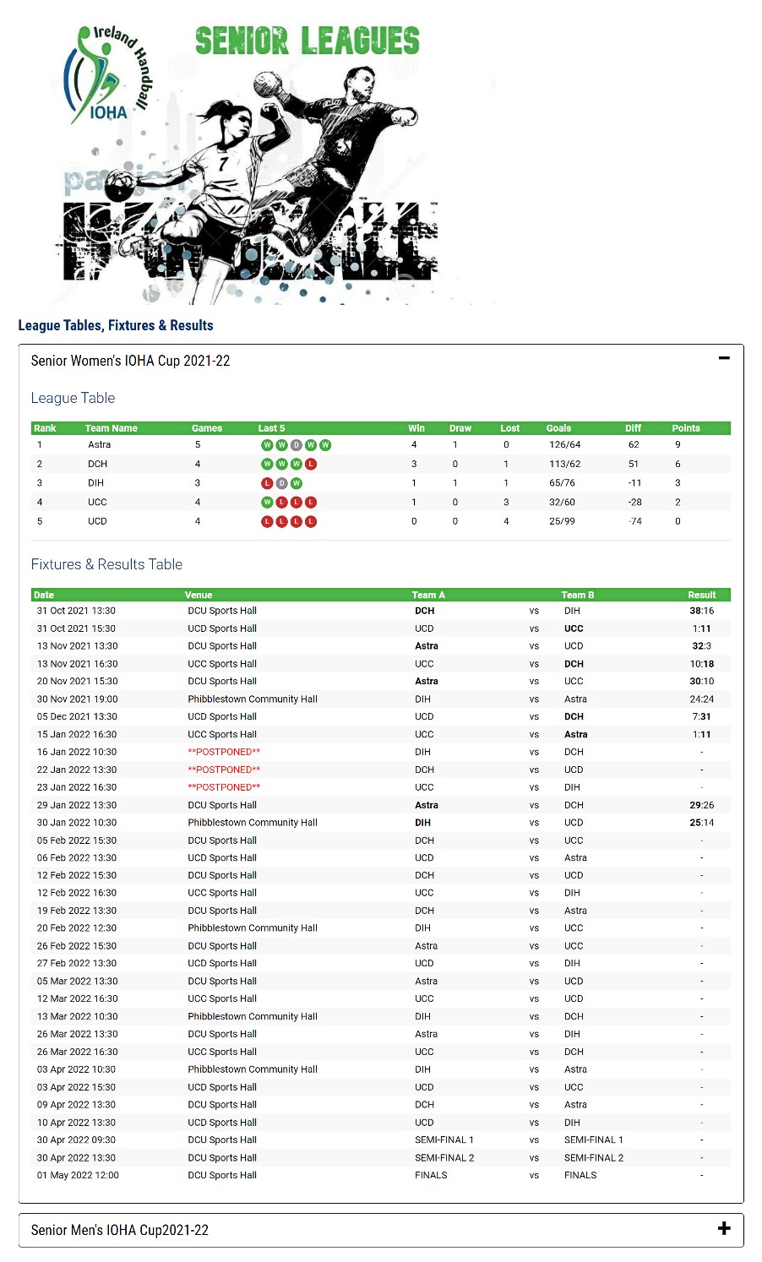
Task: Click the 24:24 result
Action: [701, 699]
